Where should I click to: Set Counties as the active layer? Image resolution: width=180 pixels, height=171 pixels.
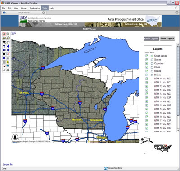click(152, 63)
